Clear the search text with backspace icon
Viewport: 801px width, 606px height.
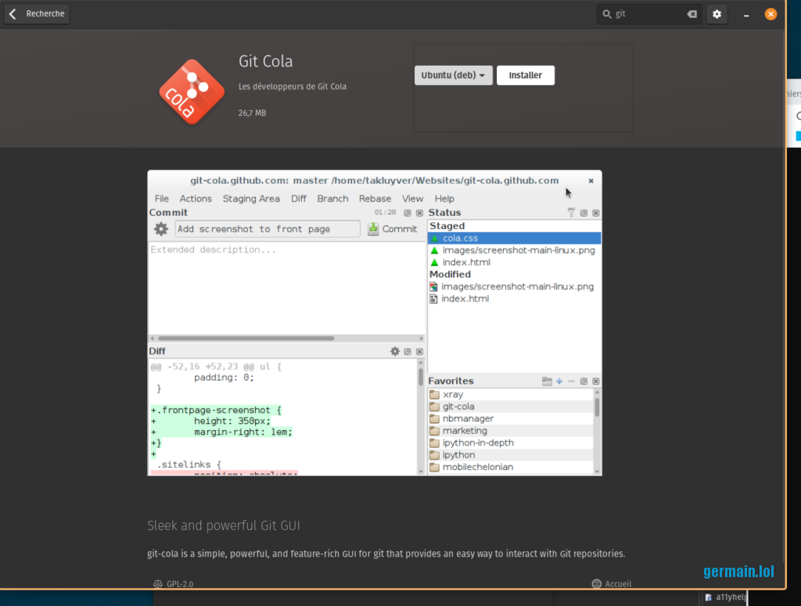click(691, 14)
